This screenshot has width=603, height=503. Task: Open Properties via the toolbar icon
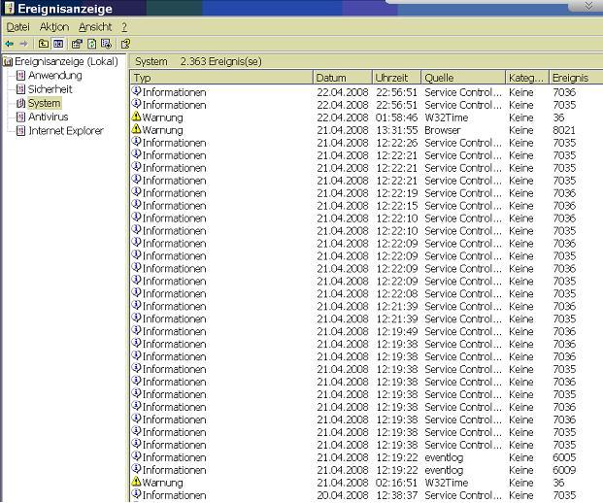[x=77, y=44]
